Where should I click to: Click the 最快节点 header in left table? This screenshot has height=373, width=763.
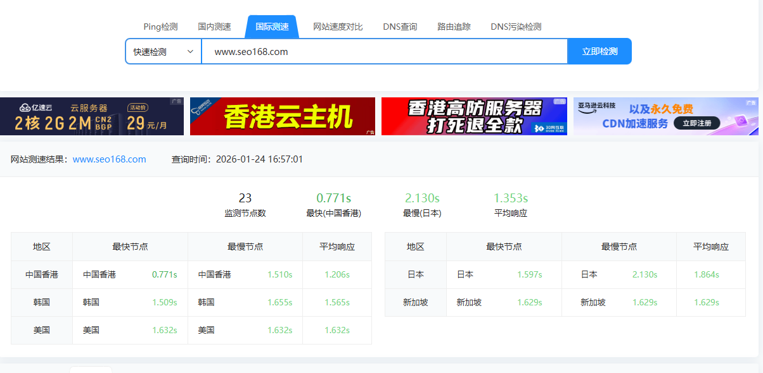(x=130, y=247)
